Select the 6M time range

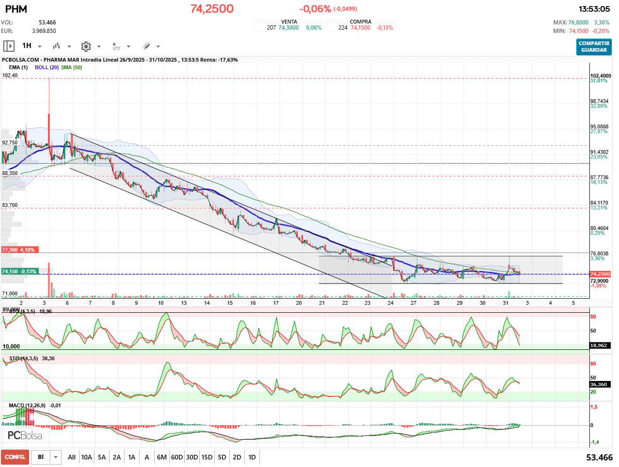pos(162,457)
